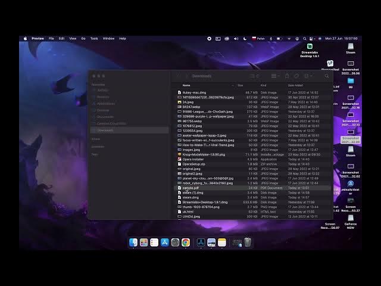Sort files by the Date Added column
Screen dimensions: 381x286
[295, 85]
